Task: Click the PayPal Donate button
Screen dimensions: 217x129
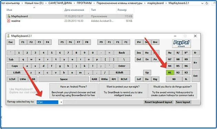Action: pos(182,44)
